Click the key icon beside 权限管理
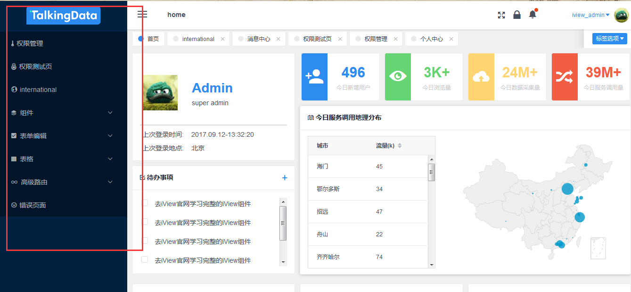631x292 pixels. pyautogui.click(x=13, y=43)
